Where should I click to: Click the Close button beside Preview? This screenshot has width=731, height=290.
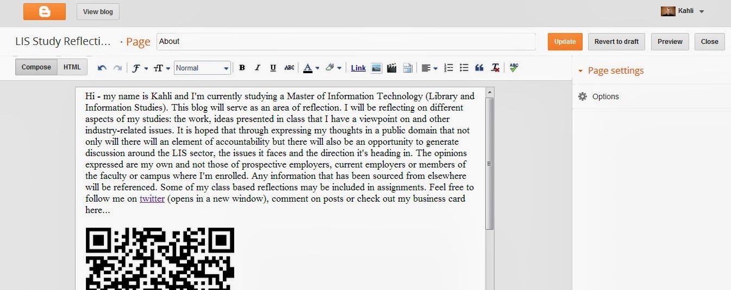point(709,42)
